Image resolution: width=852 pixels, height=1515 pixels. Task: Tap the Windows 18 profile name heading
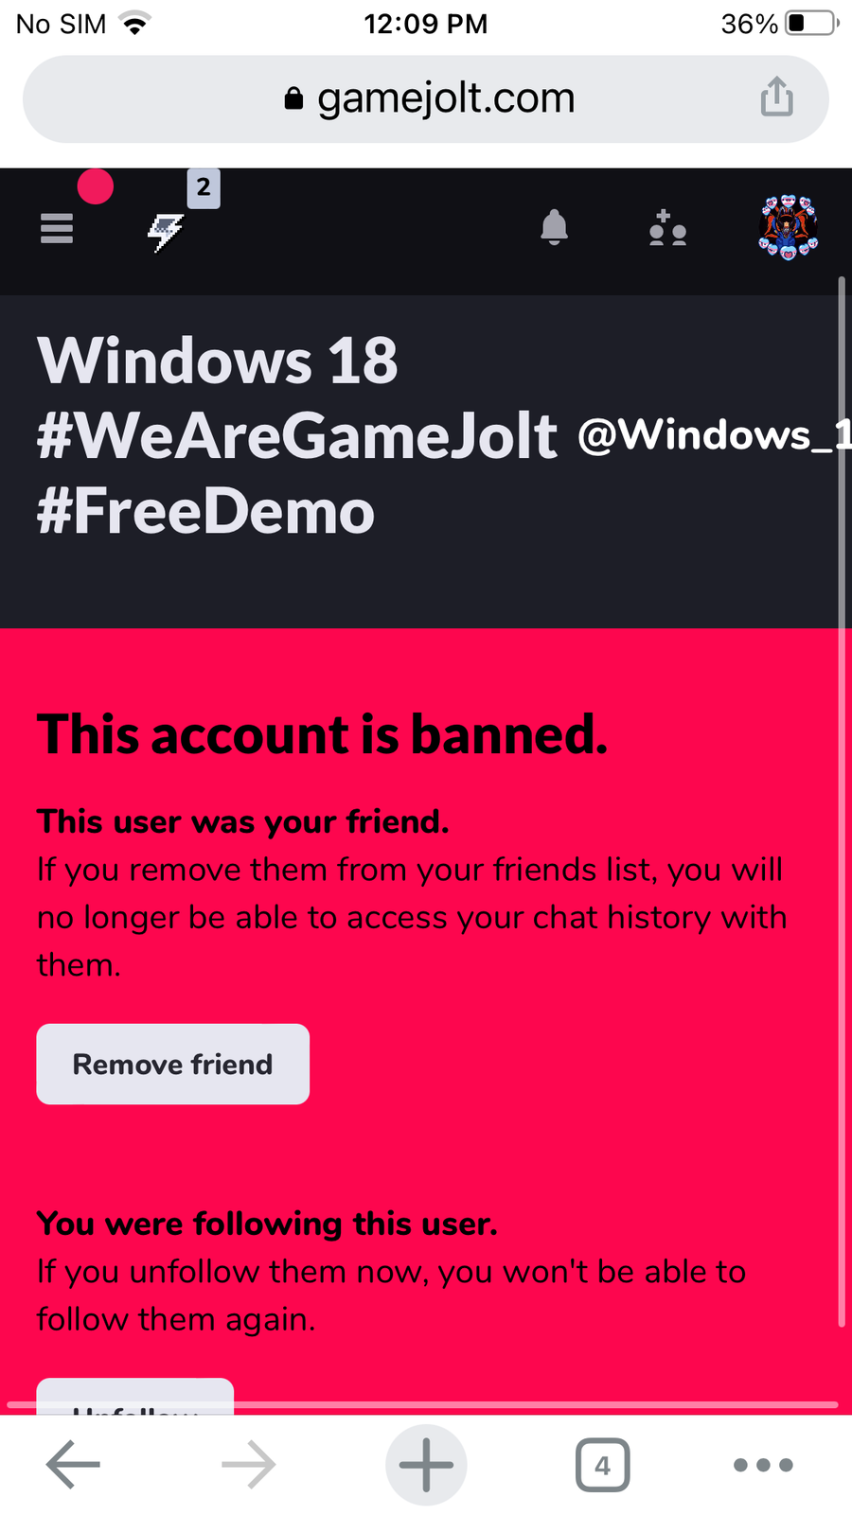[x=218, y=361]
